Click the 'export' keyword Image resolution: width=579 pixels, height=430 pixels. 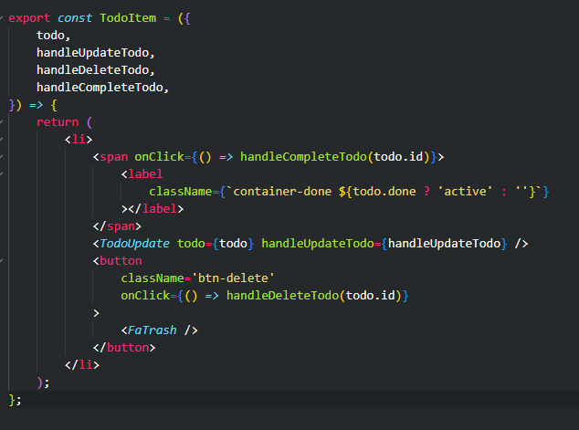tap(29, 18)
